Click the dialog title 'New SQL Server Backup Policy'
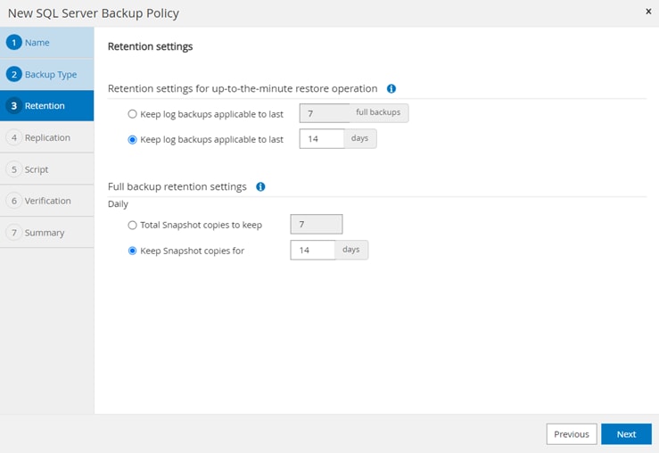Screen dimensions: 659x453 point(94,13)
